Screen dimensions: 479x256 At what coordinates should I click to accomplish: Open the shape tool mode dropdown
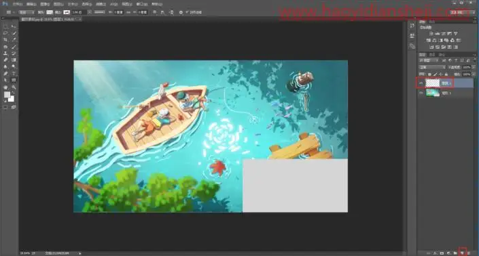coord(26,12)
